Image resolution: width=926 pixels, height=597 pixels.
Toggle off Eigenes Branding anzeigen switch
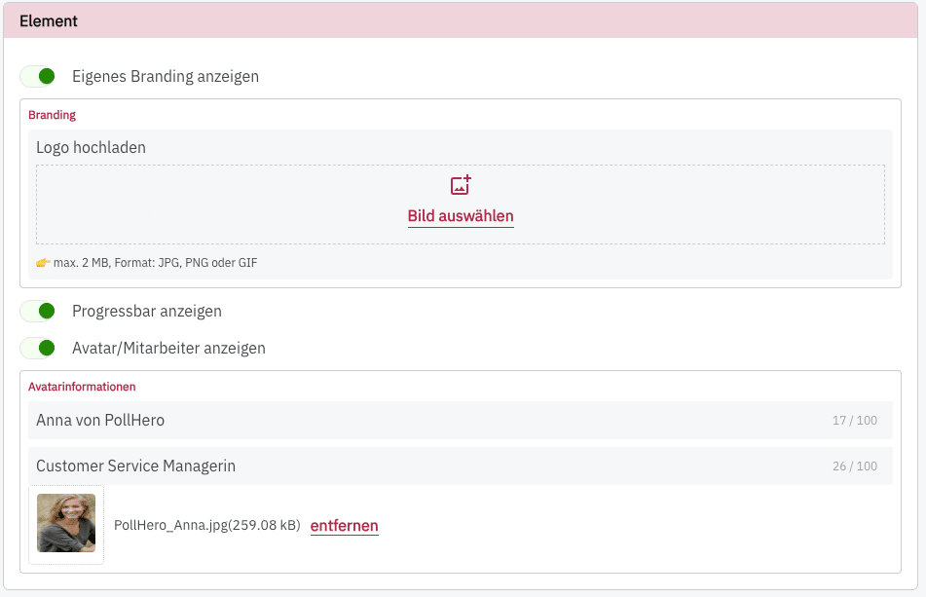(x=39, y=76)
